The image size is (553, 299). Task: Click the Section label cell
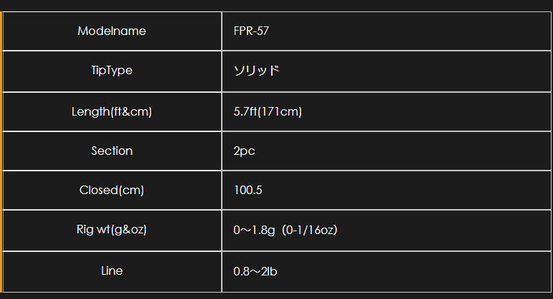pos(112,151)
